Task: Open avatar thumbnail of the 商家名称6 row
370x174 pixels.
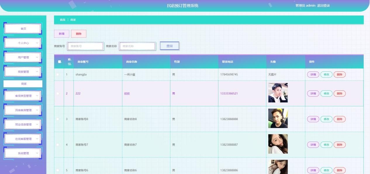Action: 278,167
